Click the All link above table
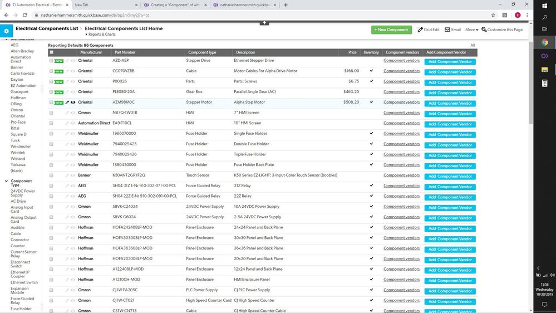Viewport: 556px width, 313px height. click(473, 46)
